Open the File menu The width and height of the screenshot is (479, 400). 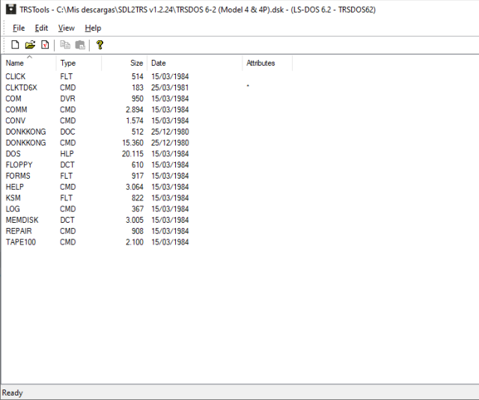click(19, 28)
